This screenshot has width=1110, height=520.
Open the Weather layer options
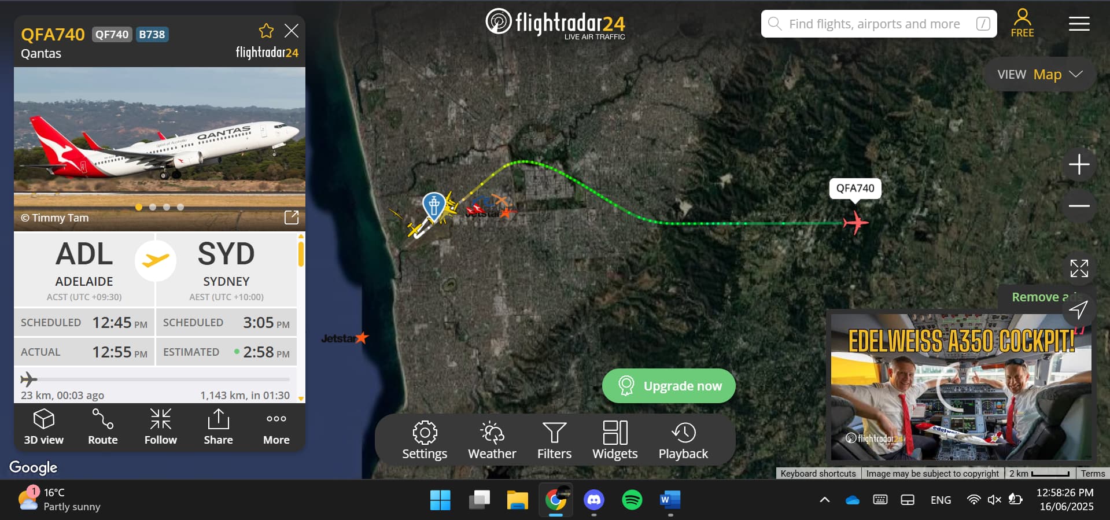click(x=492, y=440)
